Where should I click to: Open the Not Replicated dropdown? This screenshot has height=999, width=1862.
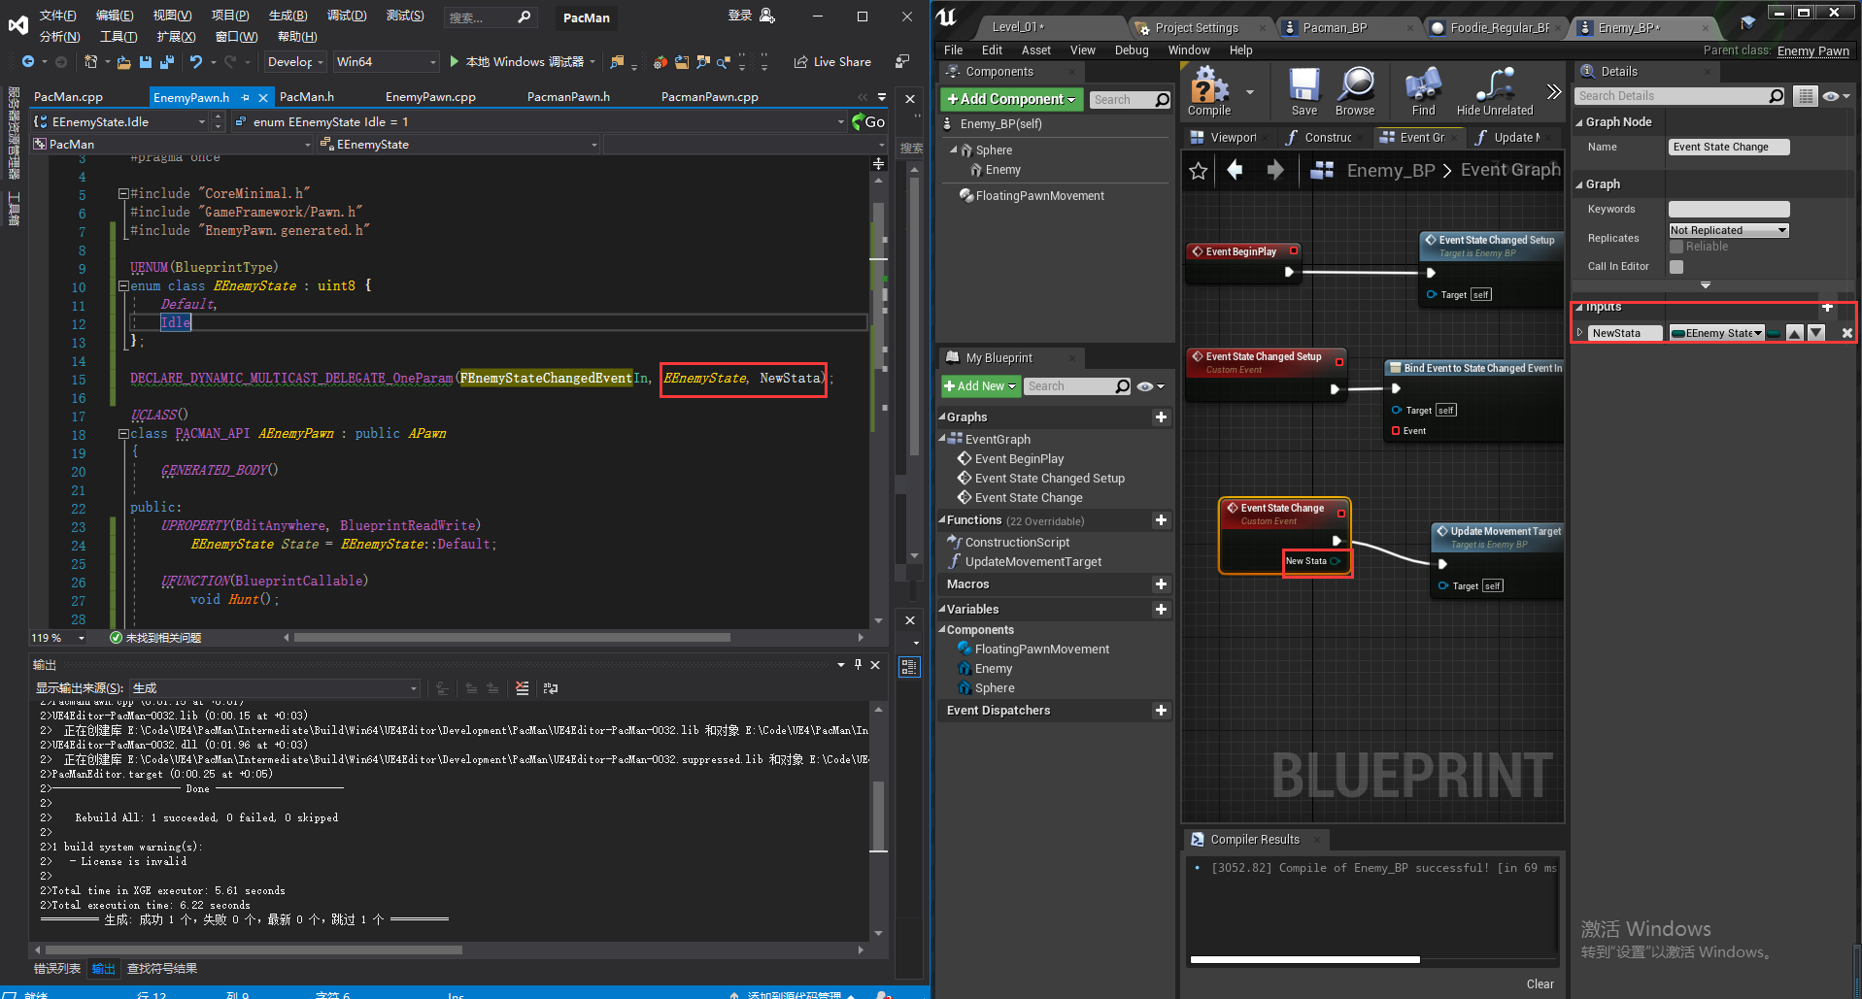coord(1728,229)
